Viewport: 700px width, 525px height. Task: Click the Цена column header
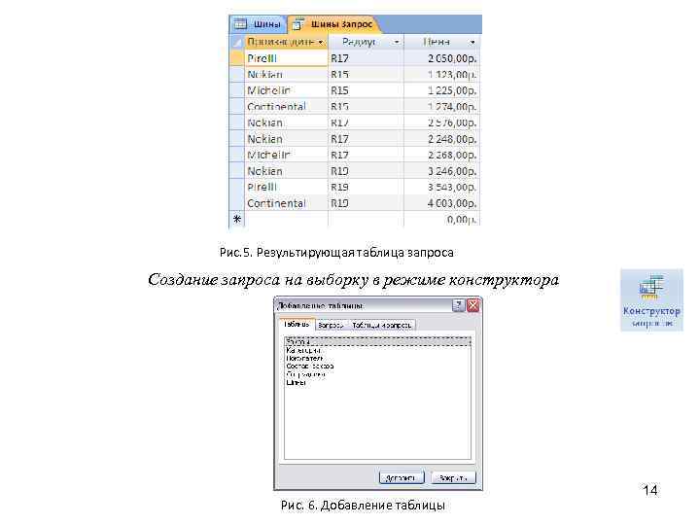441,42
